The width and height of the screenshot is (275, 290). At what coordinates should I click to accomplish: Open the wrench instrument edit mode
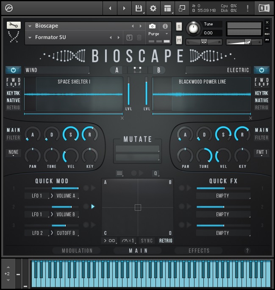point(14,25)
